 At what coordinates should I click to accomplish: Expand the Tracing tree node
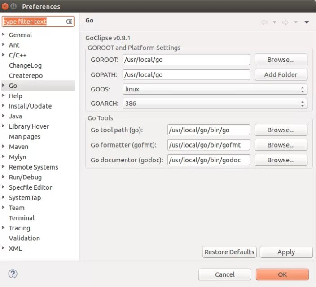(3, 228)
